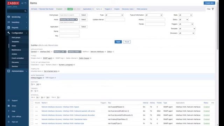Open Templates in the Configuration submenu
The height and width of the screenshot is (126, 224).
coord(15,42)
